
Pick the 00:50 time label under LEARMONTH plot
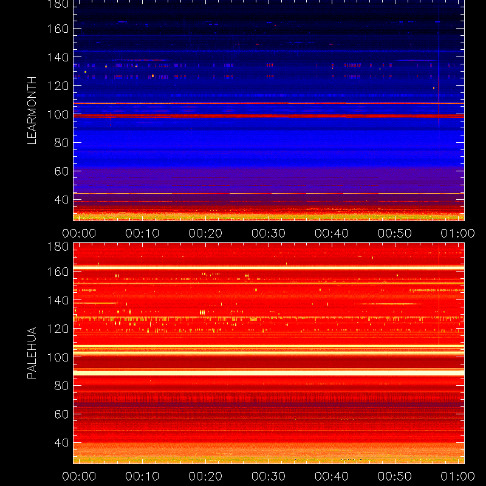(395, 233)
